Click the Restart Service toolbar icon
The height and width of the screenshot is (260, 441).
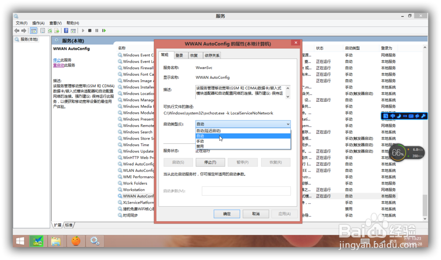coord(104,31)
